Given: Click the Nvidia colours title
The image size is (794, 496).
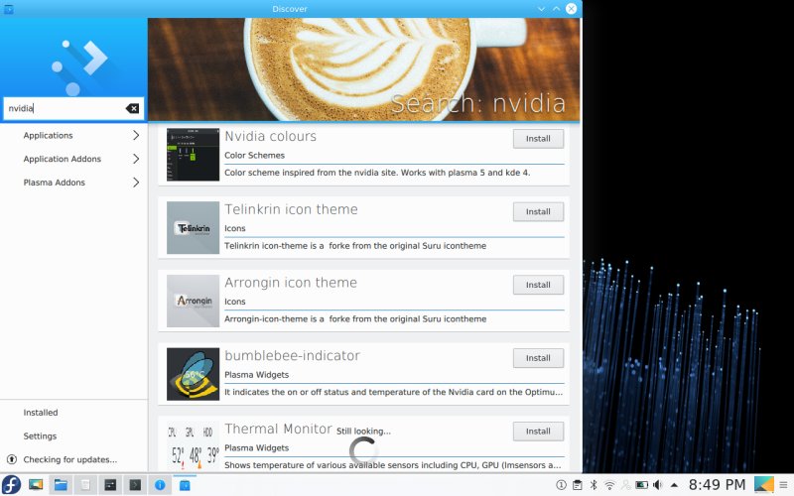Looking at the screenshot, I should (x=270, y=136).
